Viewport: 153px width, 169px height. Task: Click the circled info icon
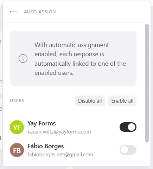coord(23,58)
